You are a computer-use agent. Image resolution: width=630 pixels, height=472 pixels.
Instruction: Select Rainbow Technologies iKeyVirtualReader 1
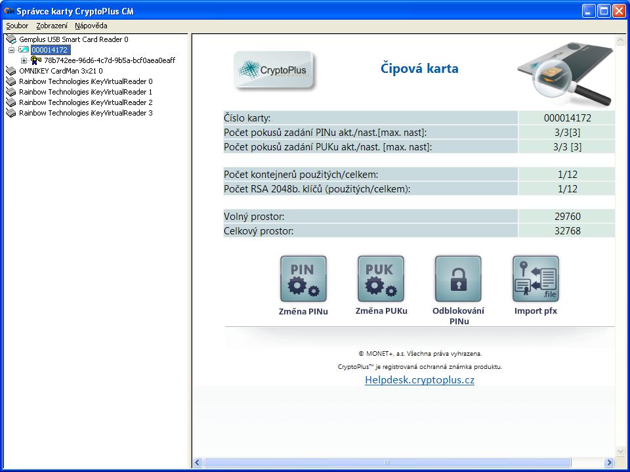tap(86, 92)
